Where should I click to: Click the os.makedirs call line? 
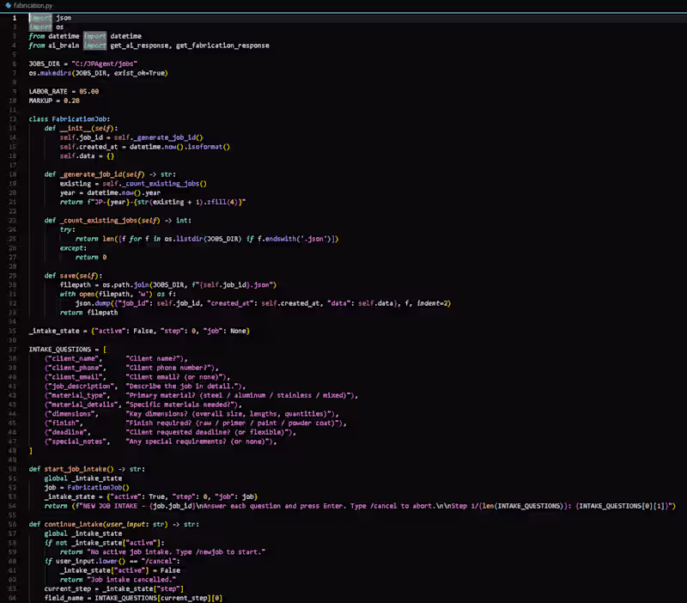tap(98, 73)
